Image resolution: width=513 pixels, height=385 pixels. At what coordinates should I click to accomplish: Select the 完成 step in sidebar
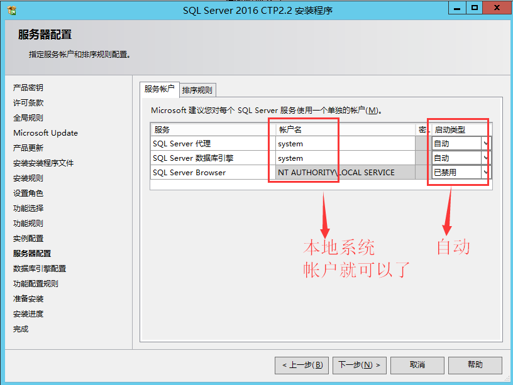click(x=21, y=328)
